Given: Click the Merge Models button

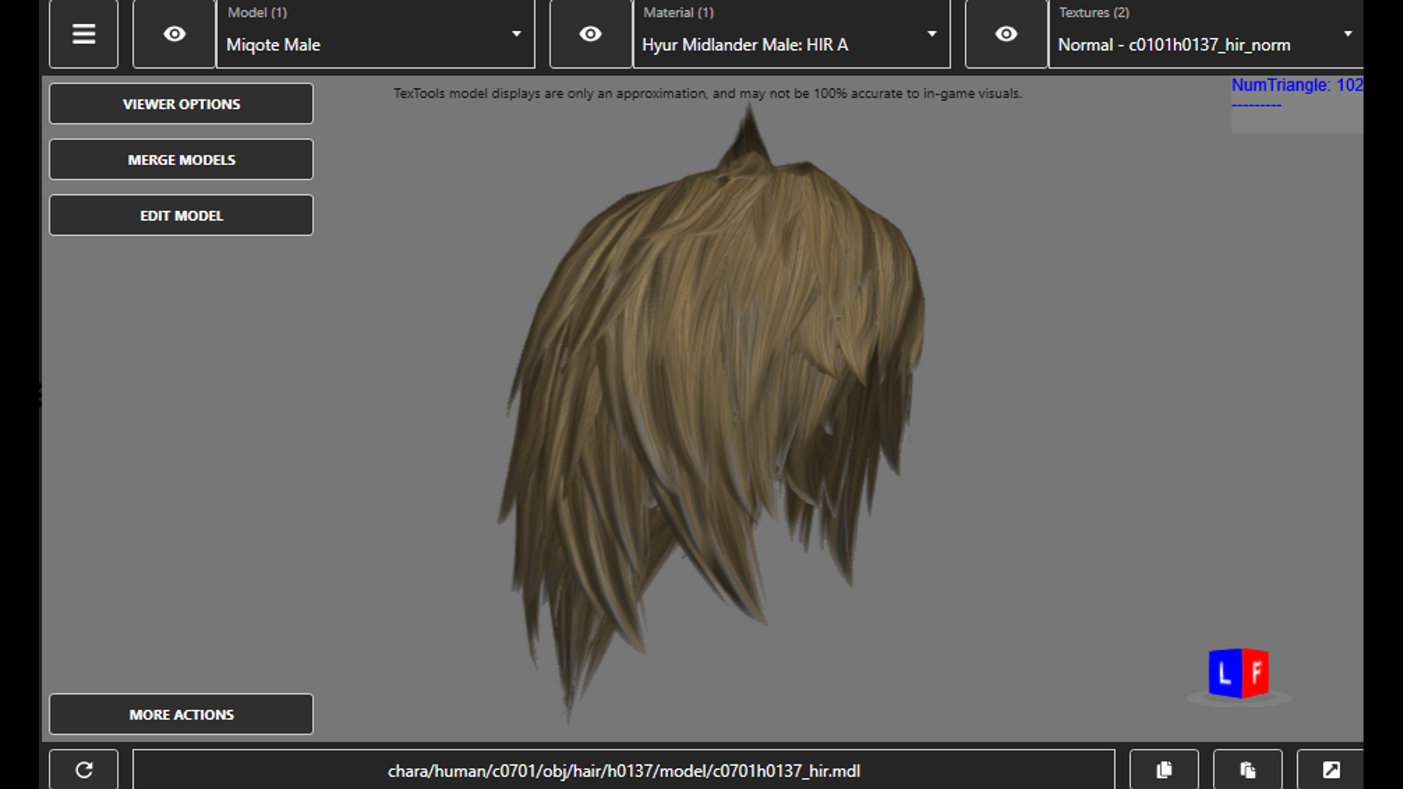Looking at the screenshot, I should coord(181,159).
